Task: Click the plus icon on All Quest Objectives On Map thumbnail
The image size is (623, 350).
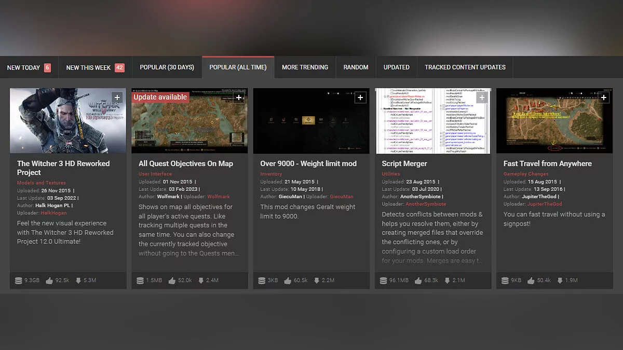Action: [239, 97]
